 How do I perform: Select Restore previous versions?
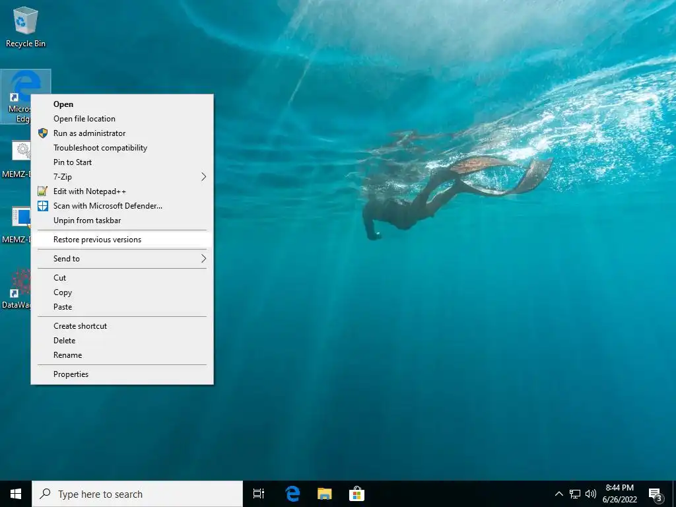[x=122, y=239]
